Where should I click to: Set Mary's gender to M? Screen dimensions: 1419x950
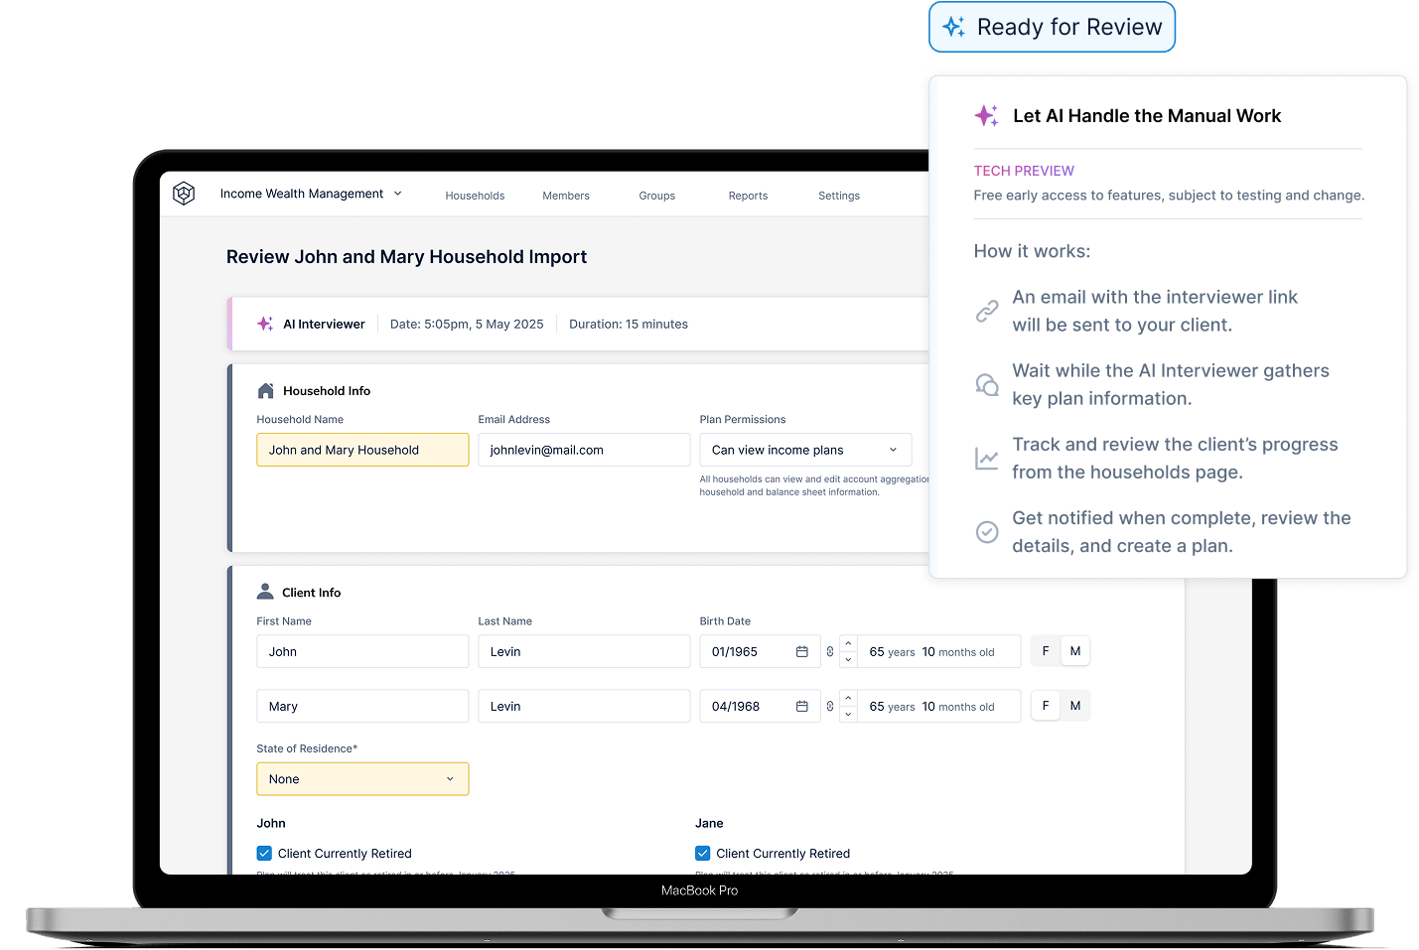[1075, 706]
